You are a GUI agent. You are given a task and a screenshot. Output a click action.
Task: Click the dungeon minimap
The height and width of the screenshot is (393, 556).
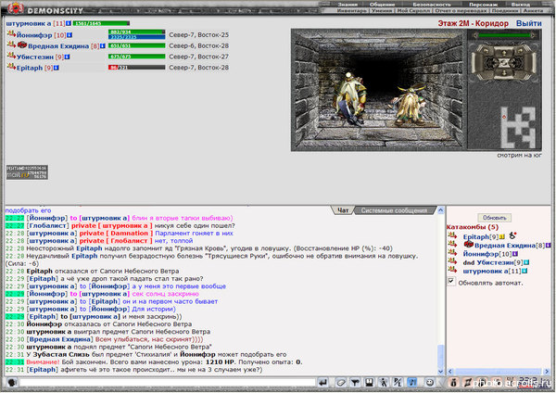pos(517,127)
